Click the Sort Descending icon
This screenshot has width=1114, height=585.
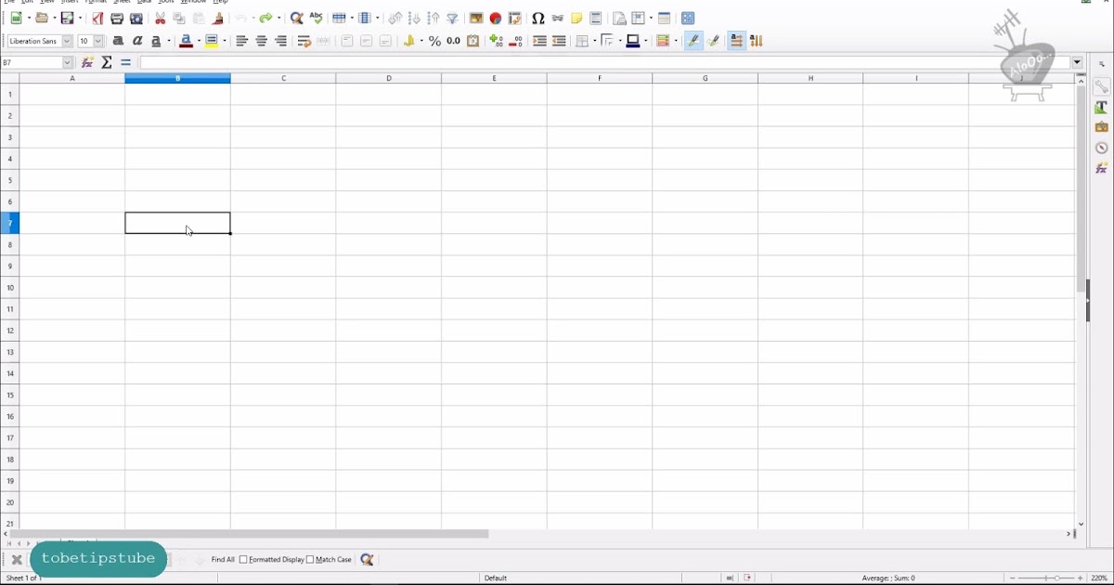pyautogui.click(x=434, y=19)
